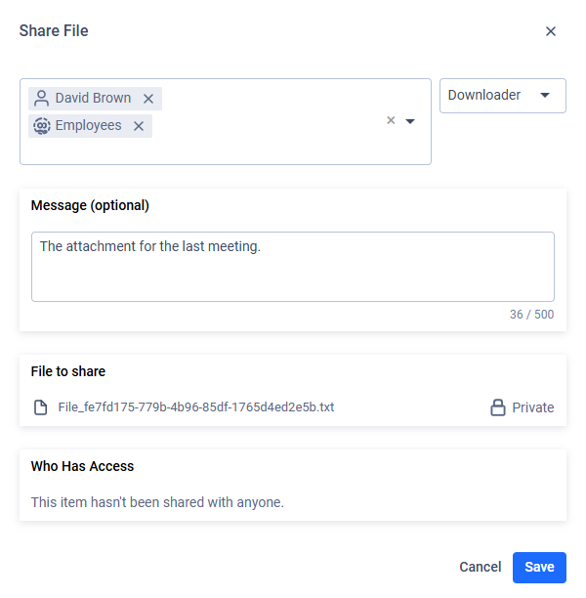
Task: Click the Private lock icon
Action: pyautogui.click(x=497, y=407)
